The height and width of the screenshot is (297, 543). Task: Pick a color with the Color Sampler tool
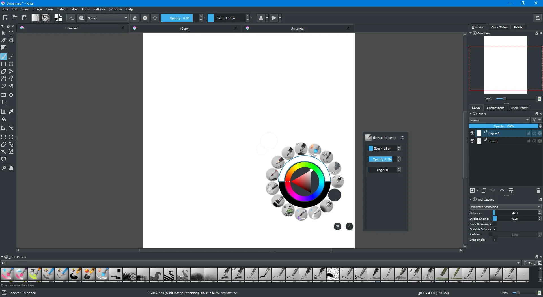pos(11,112)
